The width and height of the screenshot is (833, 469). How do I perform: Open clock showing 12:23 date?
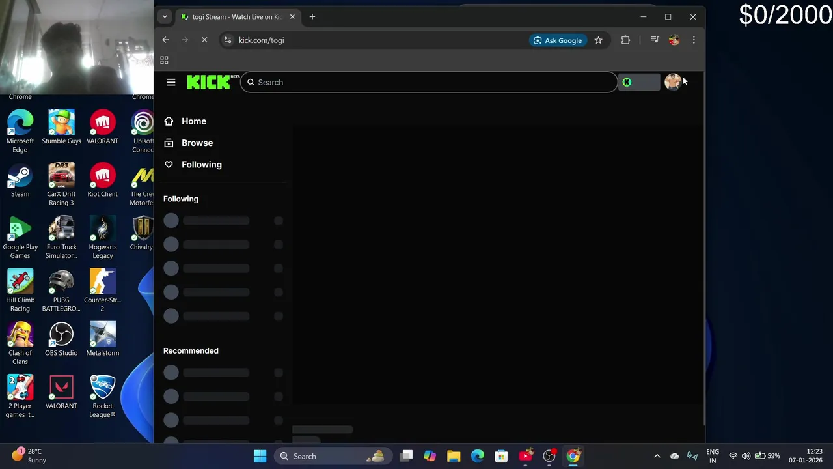click(806, 456)
